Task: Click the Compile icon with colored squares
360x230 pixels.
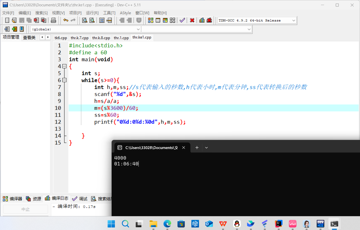Action: click(151, 20)
